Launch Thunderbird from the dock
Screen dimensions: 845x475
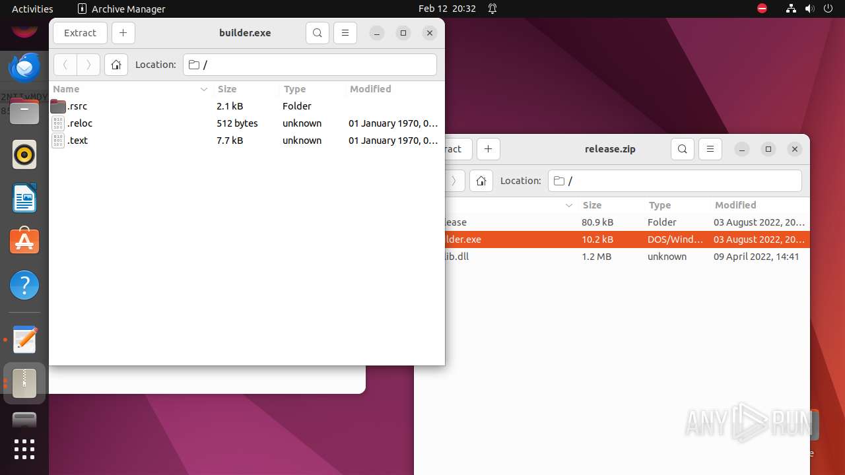24,67
